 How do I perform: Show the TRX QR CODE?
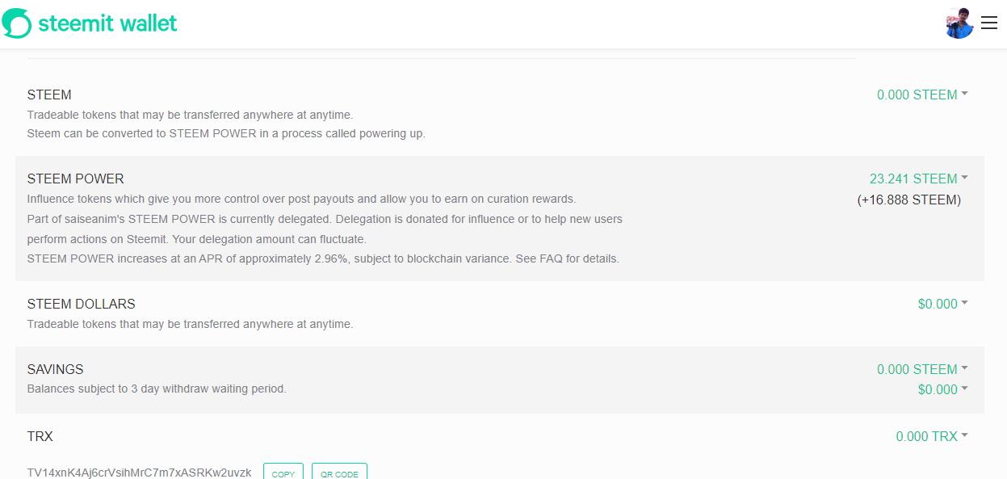pyautogui.click(x=339, y=473)
